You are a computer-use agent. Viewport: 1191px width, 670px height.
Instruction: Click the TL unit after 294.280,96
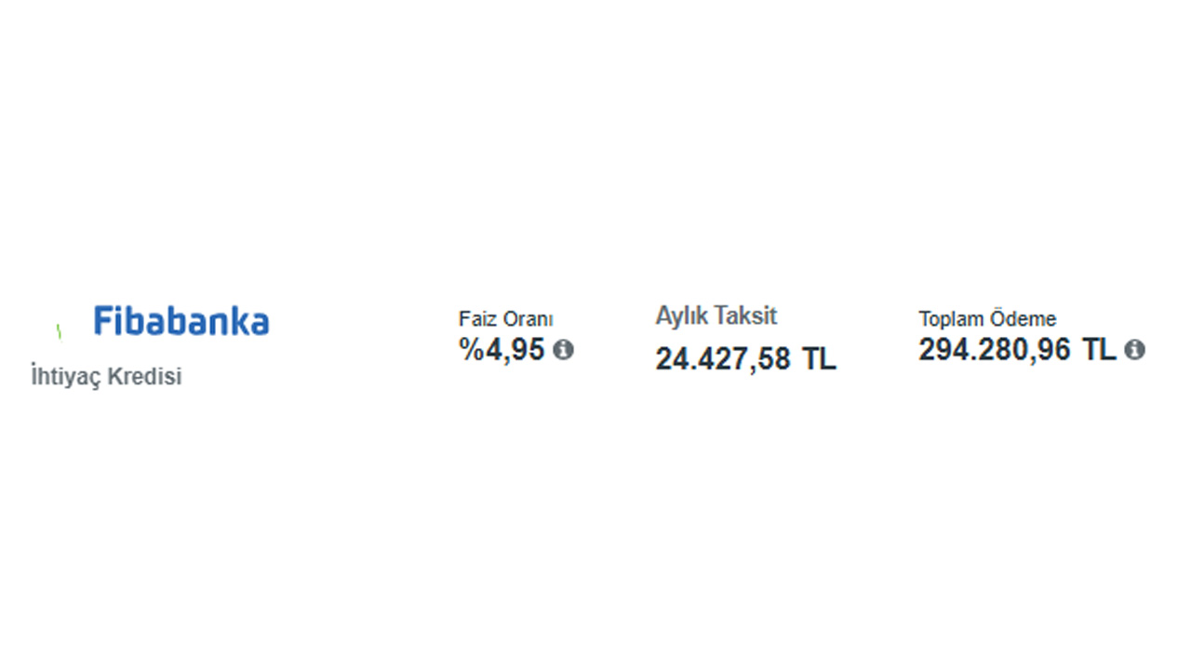1098,350
